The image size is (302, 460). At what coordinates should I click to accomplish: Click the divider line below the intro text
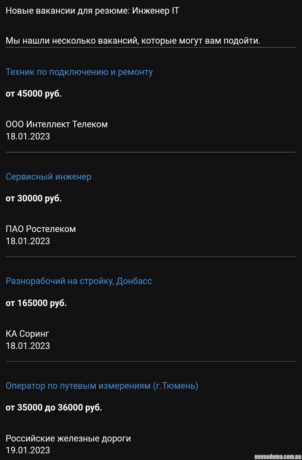tap(151, 47)
